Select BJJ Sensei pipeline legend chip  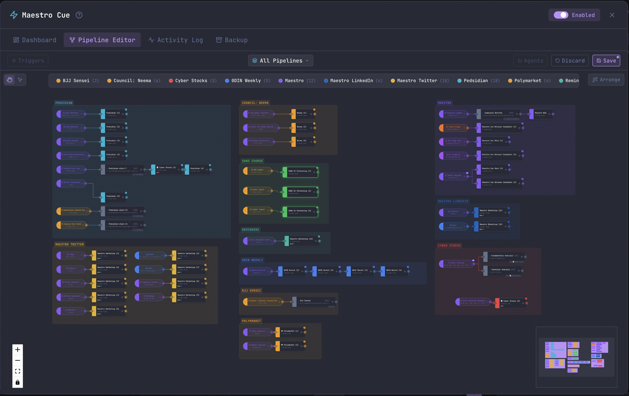77,81
